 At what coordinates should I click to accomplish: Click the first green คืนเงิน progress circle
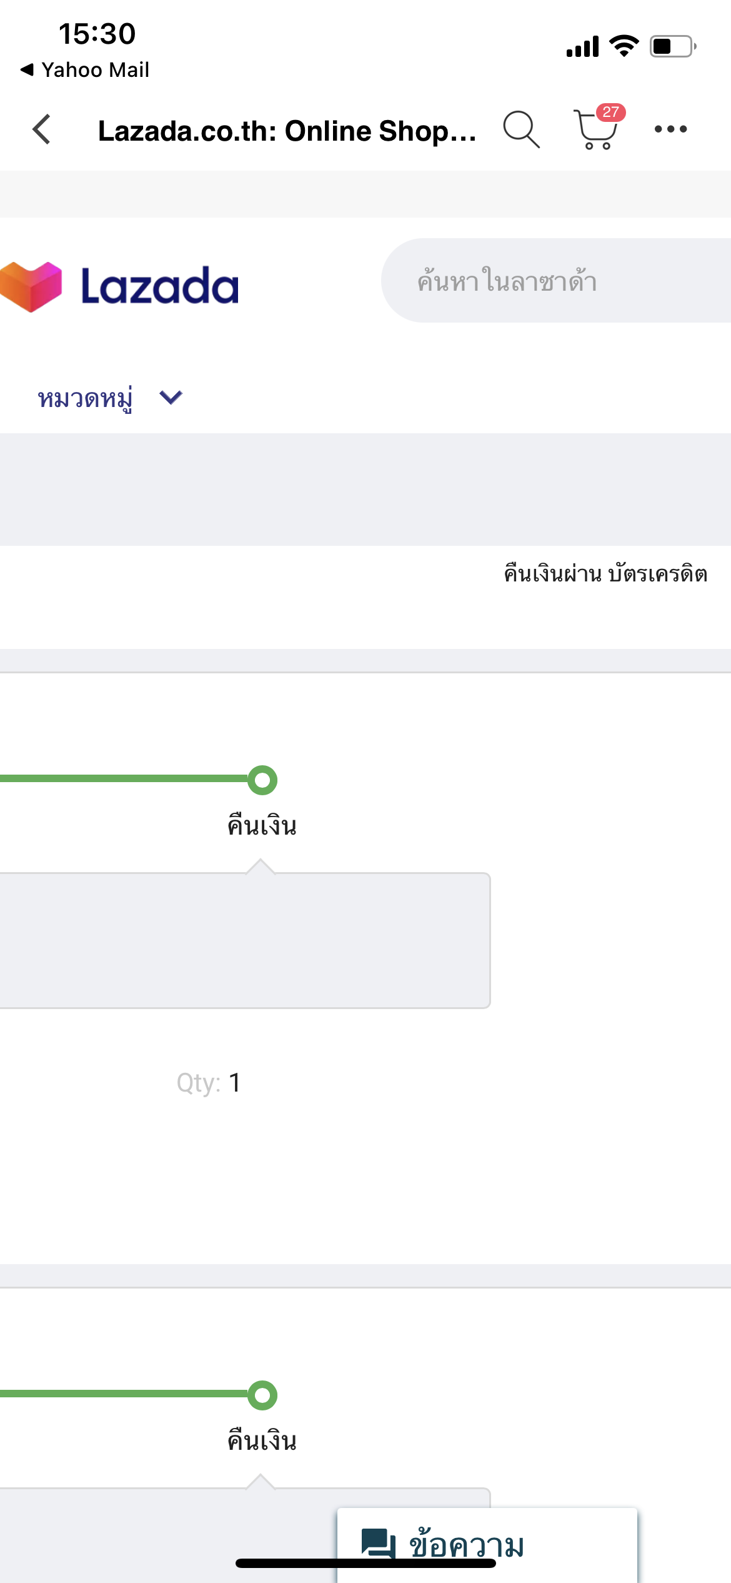tap(262, 780)
